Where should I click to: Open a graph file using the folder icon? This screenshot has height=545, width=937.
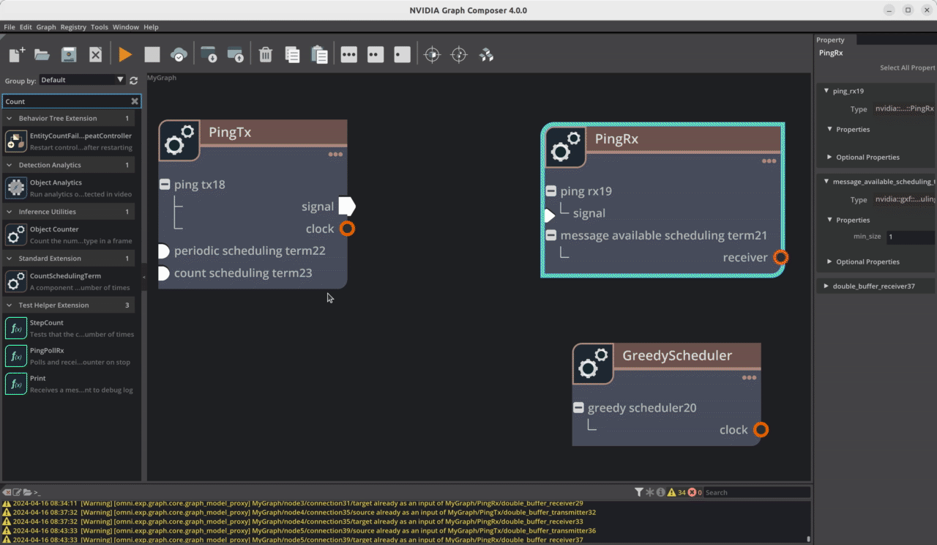tap(42, 54)
